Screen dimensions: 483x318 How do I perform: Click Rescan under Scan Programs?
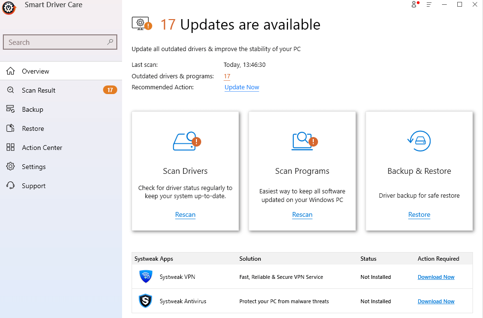click(x=302, y=214)
